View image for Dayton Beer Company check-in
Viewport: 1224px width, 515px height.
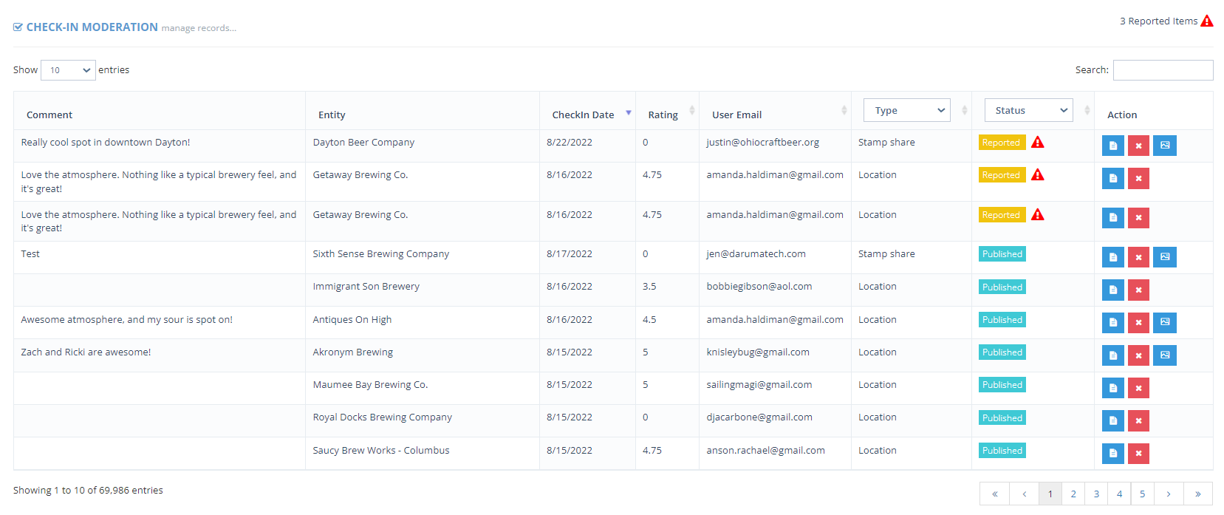click(x=1165, y=146)
